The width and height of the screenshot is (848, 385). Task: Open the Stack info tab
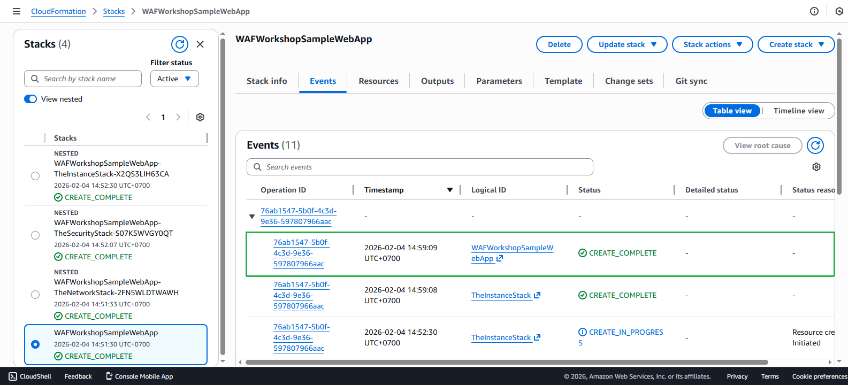[267, 81]
